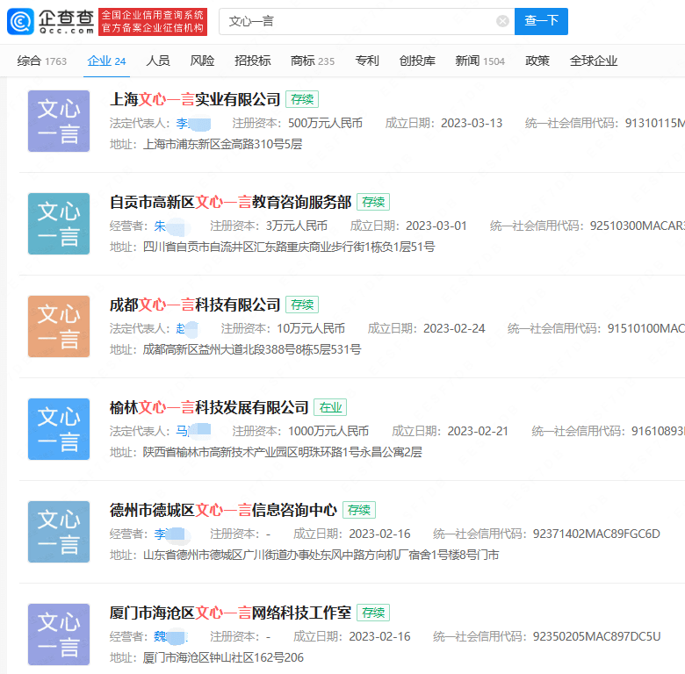This screenshot has height=674, width=685.
Task: Open 榆林文心一言科技发展有限公司 company page
Action: pyautogui.click(x=209, y=407)
